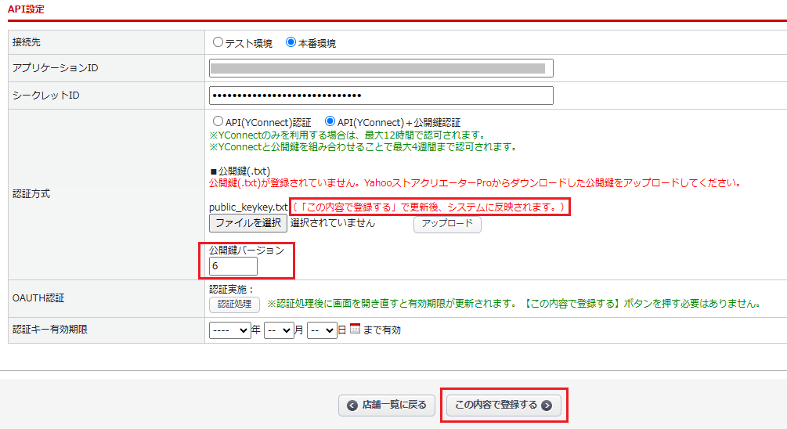Click the green 最大12時間で認可されます note
This screenshot has height=429, width=787.
pos(348,135)
